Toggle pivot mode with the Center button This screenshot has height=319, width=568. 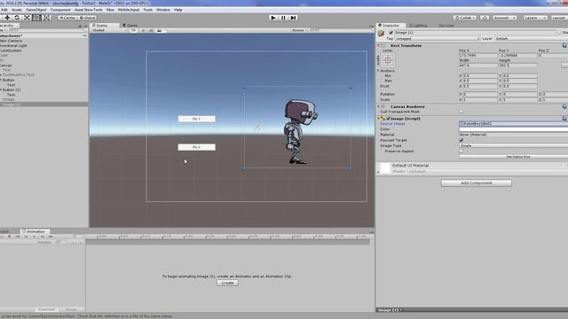click(67, 18)
